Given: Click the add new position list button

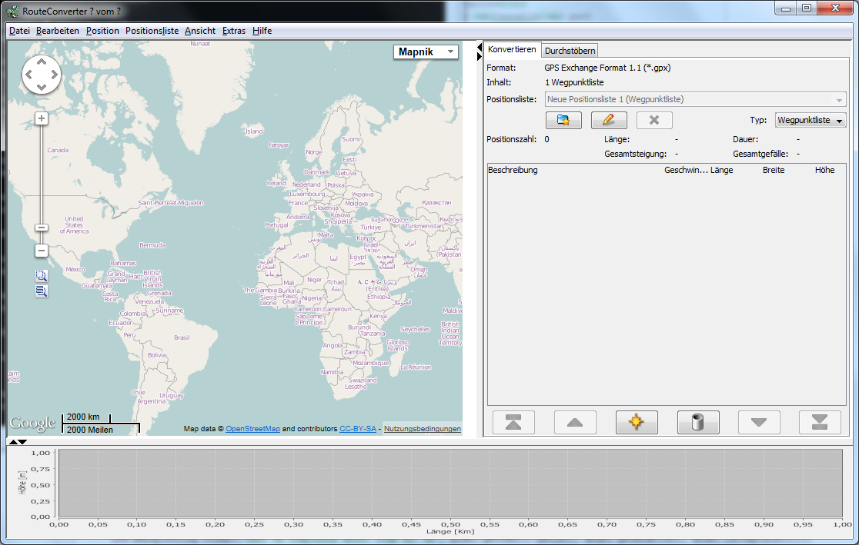Looking at the screenshot, I should (x=563, y=120).
